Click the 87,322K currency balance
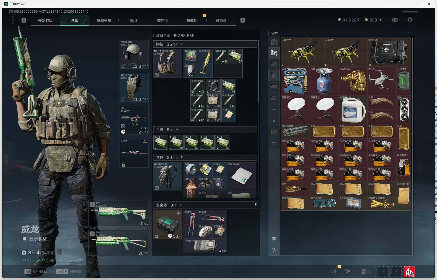The height and width of the screenshot is (280, 437). [x=349, y=20]
